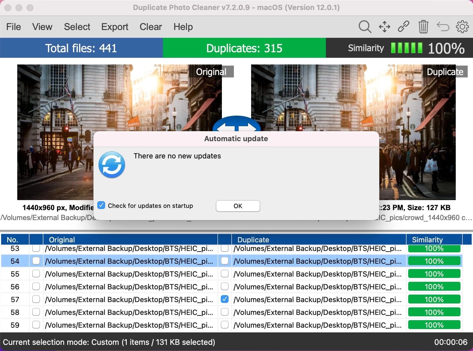
Task: Open the File menu
Action: (13, 27)
